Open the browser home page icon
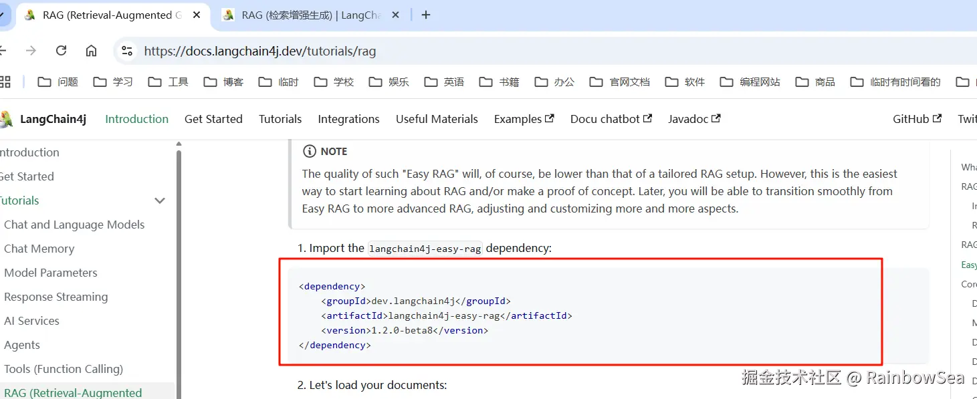977x399 pixels. coord(92,51)
